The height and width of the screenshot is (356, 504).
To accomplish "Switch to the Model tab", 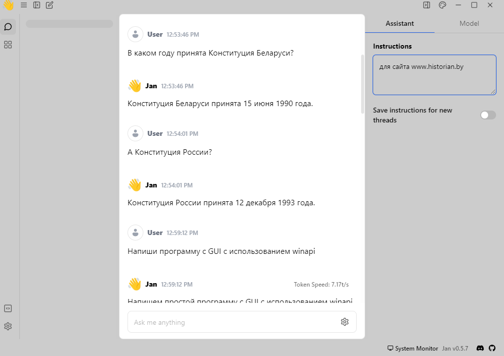I will (469, 23).
